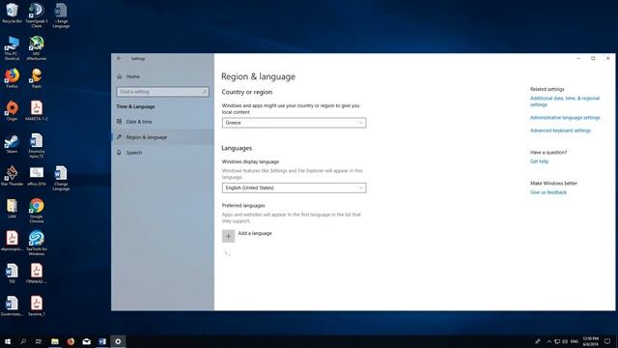Select the MAKETA 1-2 PDF file
This screenshot has width=618, height=348.
pyautogui.click(x=37, y=111)
